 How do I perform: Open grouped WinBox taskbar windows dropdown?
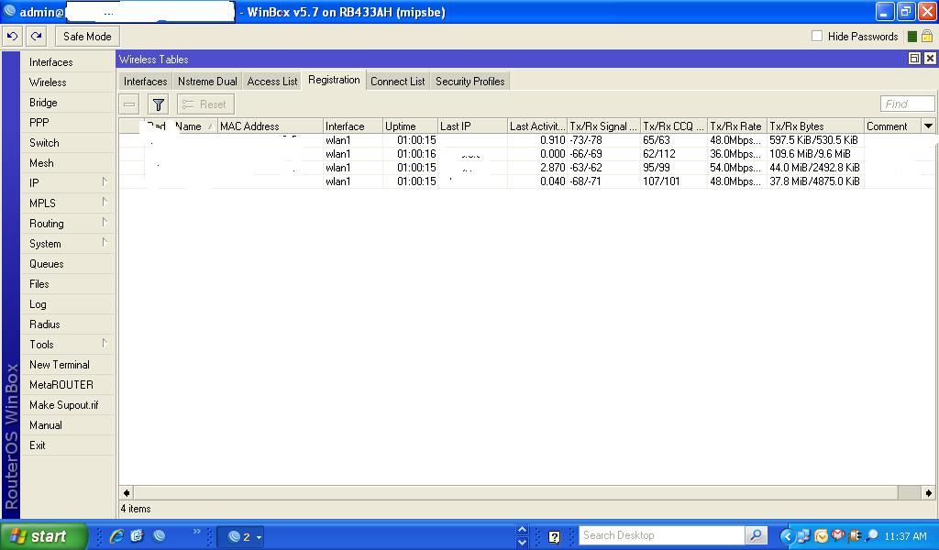259,537
